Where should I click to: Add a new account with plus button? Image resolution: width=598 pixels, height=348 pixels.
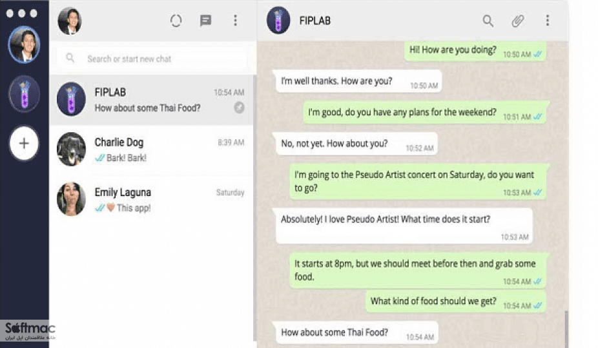(24, 143)
